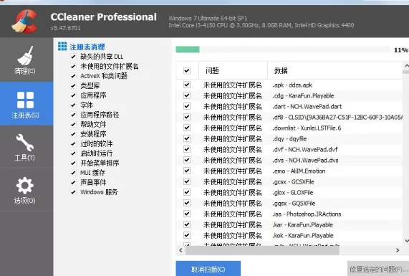Click the 注册表清理 grid header icon

pyautogui.click(x=62, y=46)
